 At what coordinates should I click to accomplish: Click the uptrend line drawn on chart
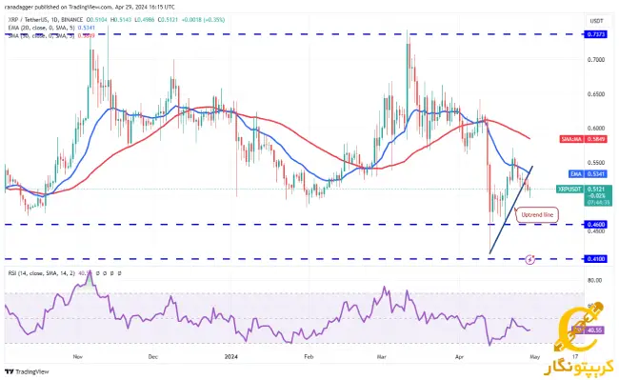click(511, 210)
